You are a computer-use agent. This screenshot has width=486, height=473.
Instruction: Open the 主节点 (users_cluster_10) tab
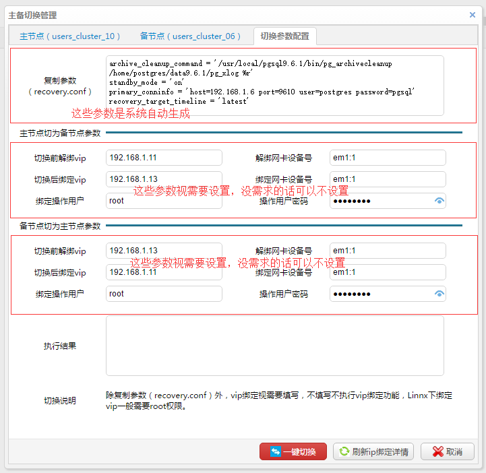click(70, 36)
